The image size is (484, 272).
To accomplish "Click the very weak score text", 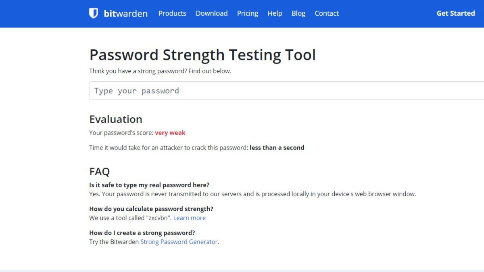I will point(170,133).
